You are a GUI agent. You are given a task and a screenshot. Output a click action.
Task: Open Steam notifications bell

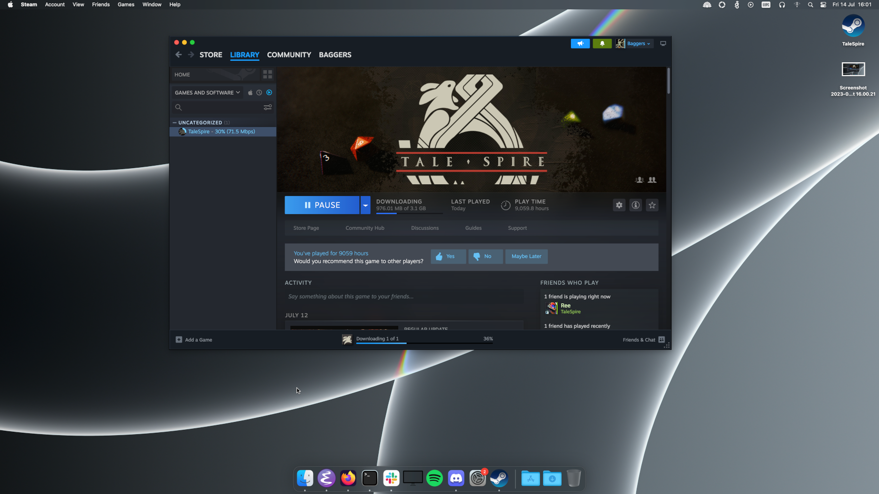pos(602,44)
